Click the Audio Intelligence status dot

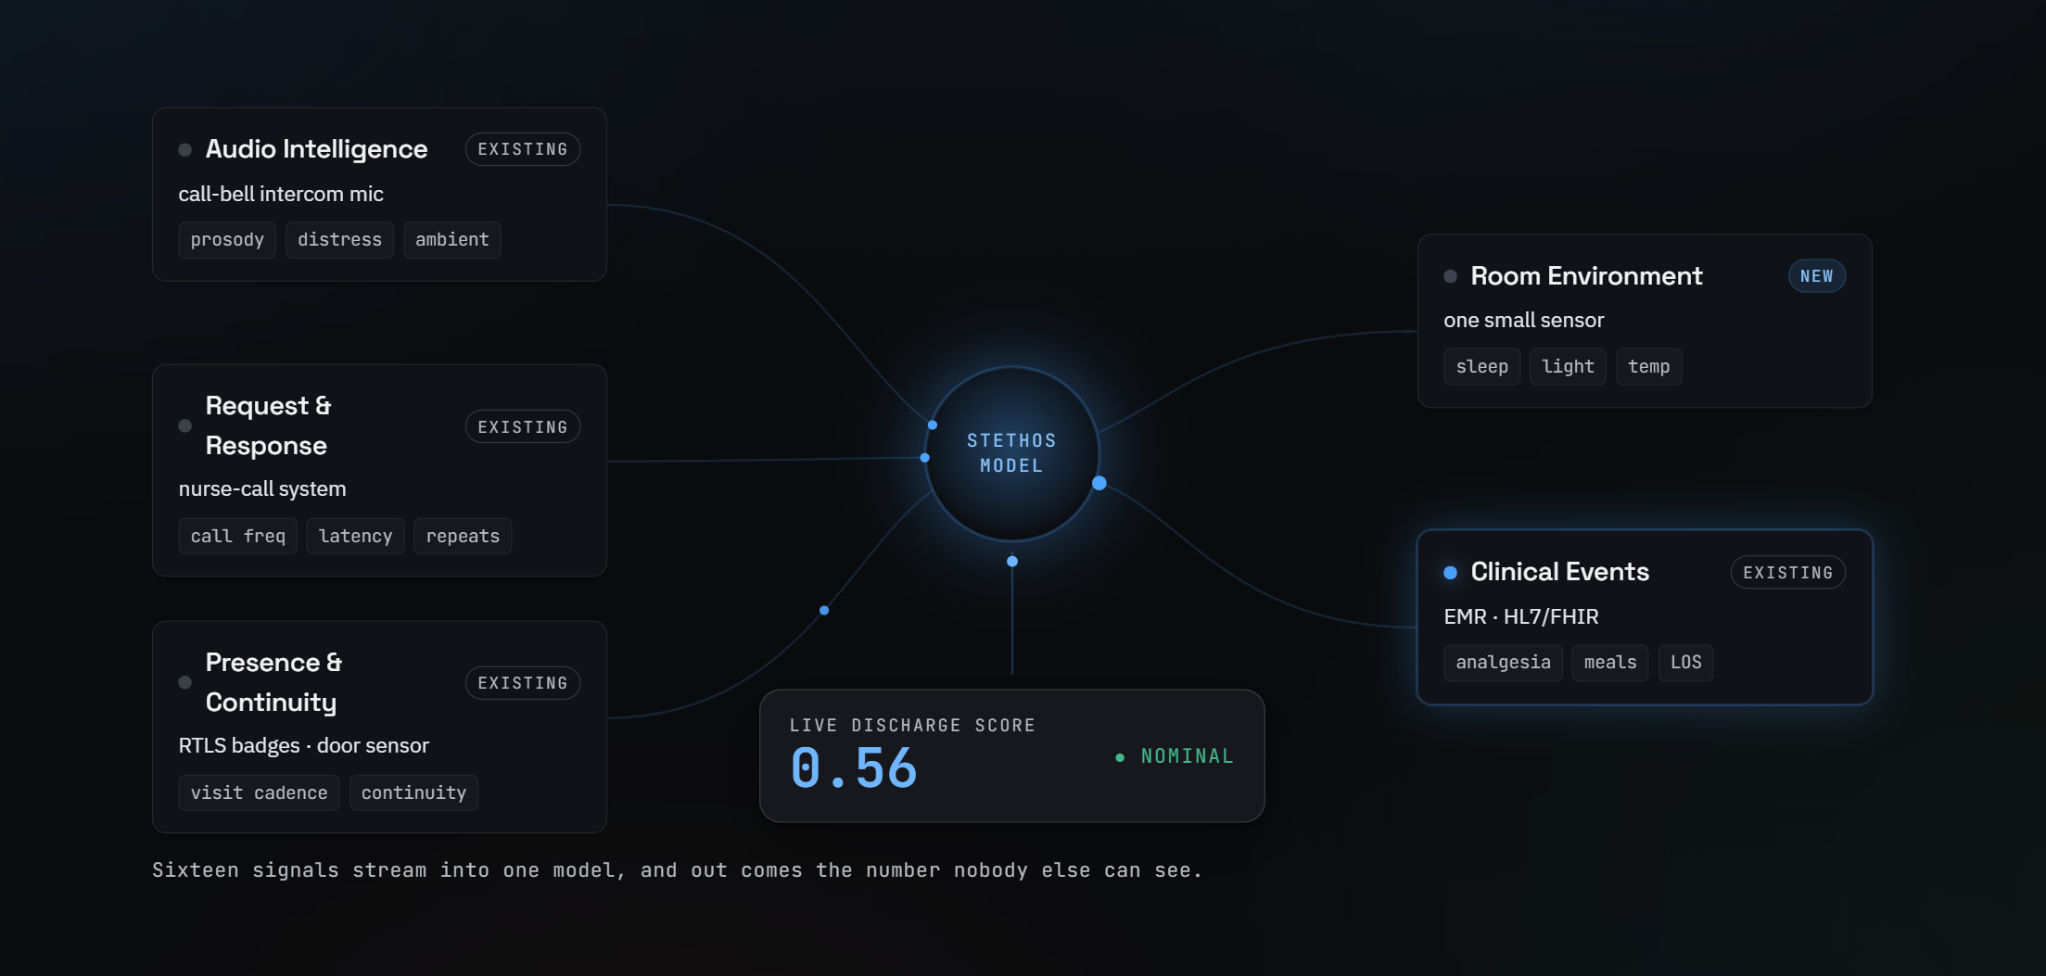click(185, 149)
